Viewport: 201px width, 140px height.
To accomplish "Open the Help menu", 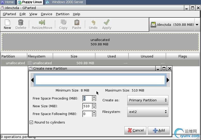I will point(77,14).
